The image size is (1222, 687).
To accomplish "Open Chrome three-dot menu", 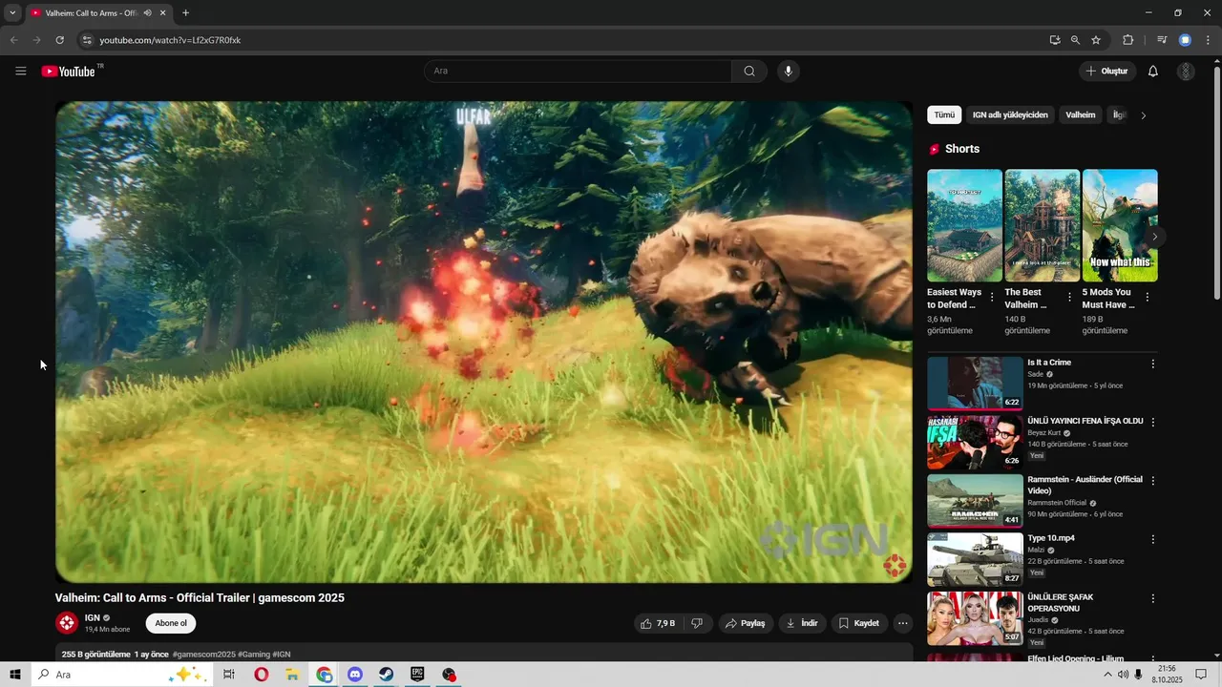I will (x=1207, y=40).
